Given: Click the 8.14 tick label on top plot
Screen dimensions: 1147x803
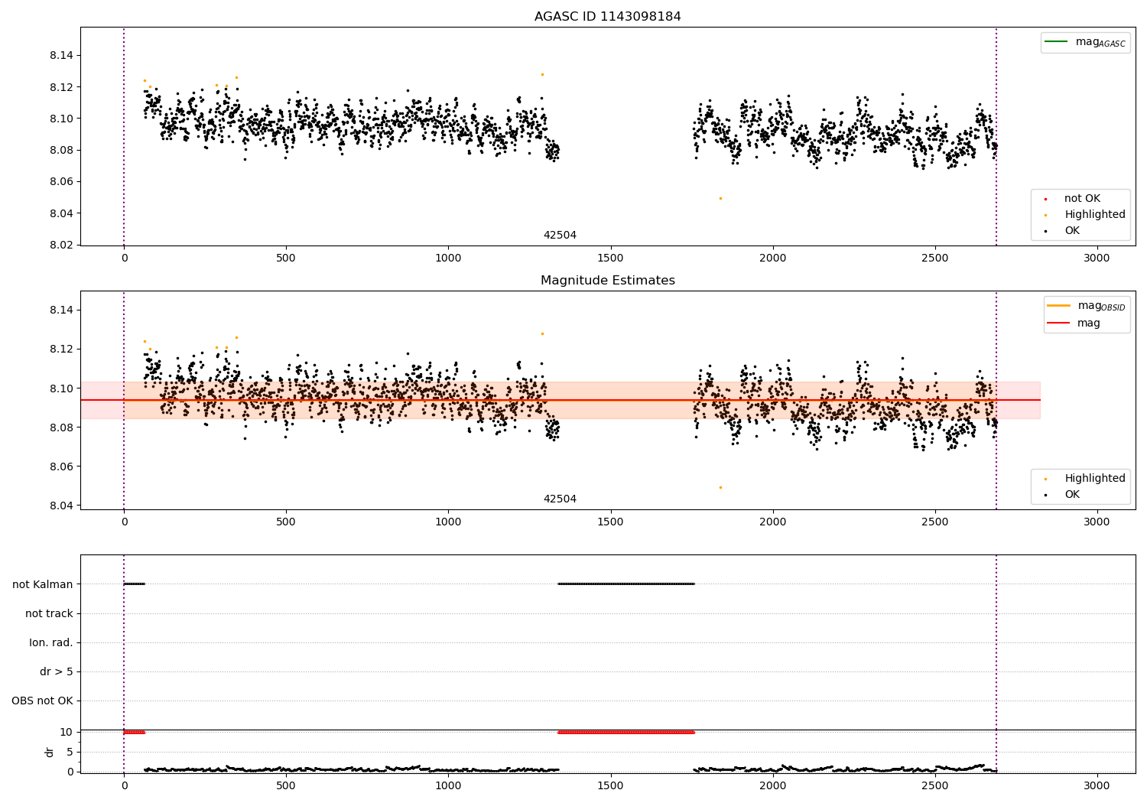Looking at the screenshot, I should (x=62, y=55).
